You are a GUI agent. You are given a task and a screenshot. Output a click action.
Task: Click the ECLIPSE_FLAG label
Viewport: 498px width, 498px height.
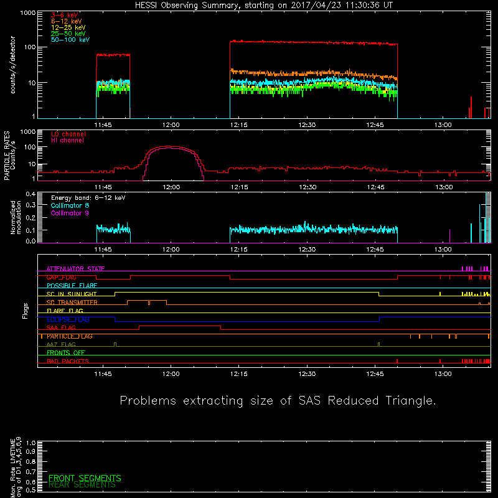pos(68,319)
